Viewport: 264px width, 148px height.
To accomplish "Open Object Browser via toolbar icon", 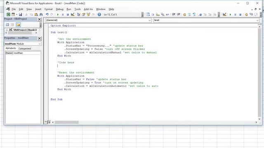I will 88,14.
